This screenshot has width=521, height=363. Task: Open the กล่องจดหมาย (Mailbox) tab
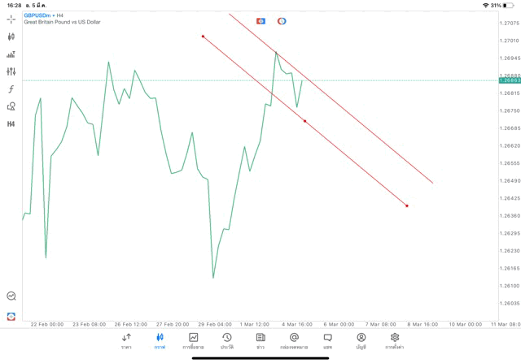(294, 341)
